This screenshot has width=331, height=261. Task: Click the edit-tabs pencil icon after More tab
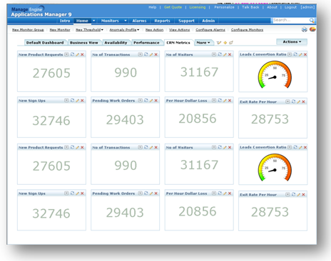(x=219, y=43)
